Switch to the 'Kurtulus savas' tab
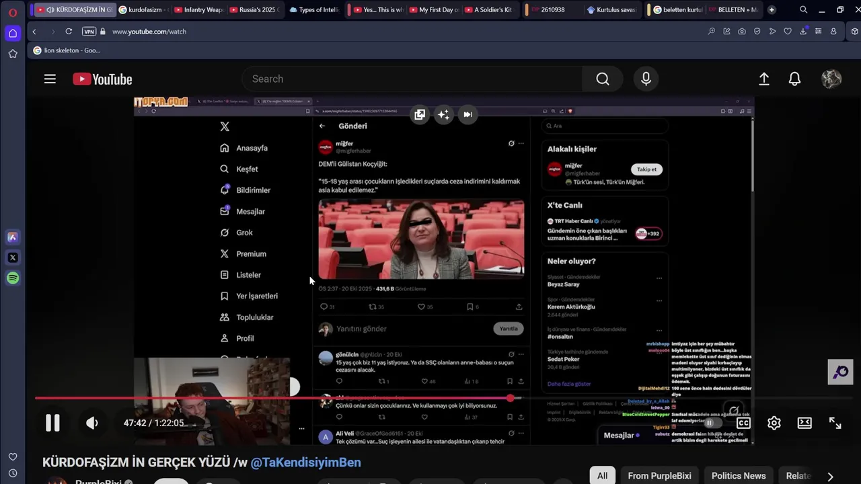 [611, 10]
